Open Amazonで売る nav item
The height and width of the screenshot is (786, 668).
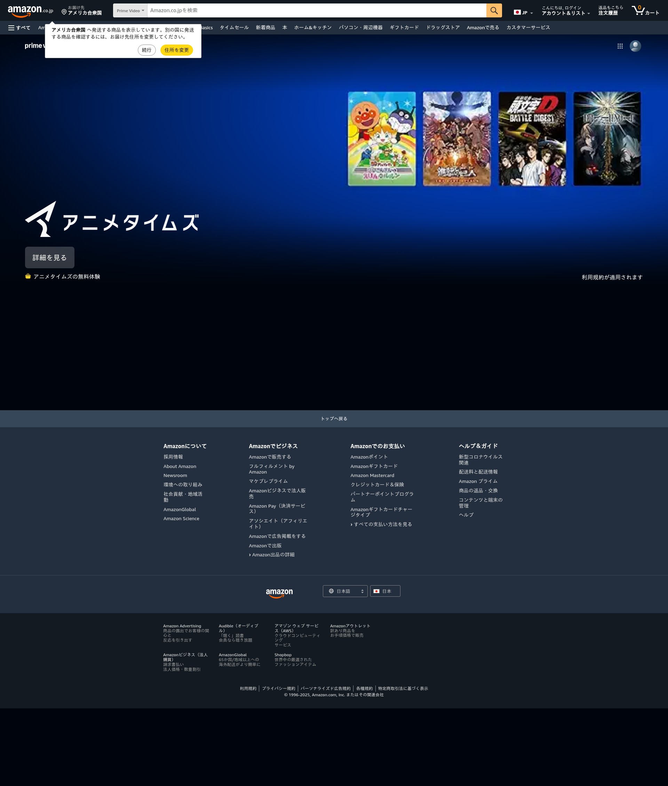(483, 27)
